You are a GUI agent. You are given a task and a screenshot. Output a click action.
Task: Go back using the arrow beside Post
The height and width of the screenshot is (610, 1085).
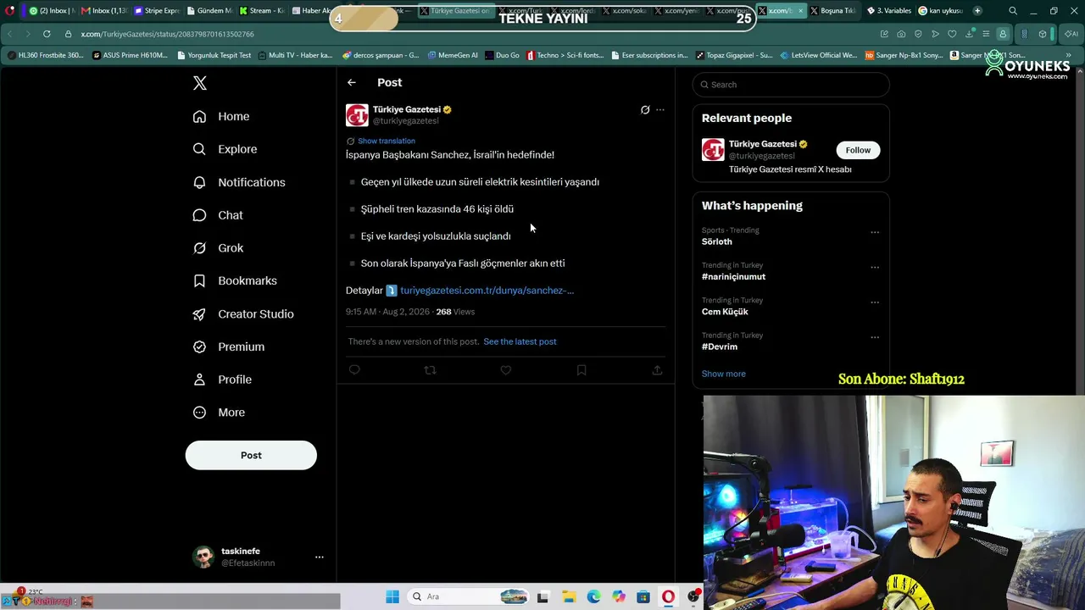tap(352, 82)
